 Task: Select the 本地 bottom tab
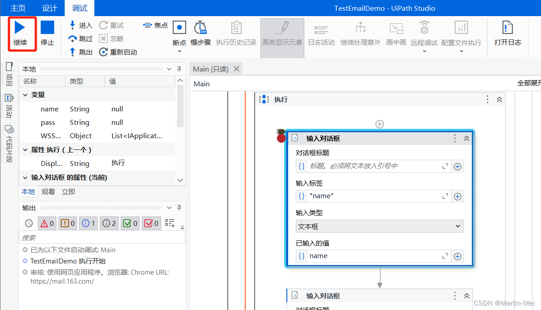tap(28, 192)
